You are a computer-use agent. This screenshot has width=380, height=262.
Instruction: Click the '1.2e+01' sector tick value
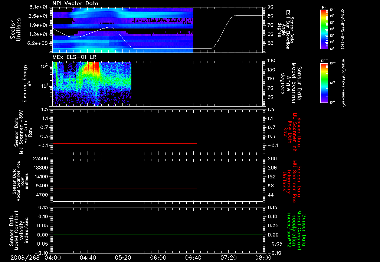[39, 34]
